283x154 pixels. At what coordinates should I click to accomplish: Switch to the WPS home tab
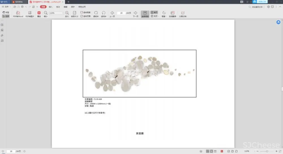point(5,2)
